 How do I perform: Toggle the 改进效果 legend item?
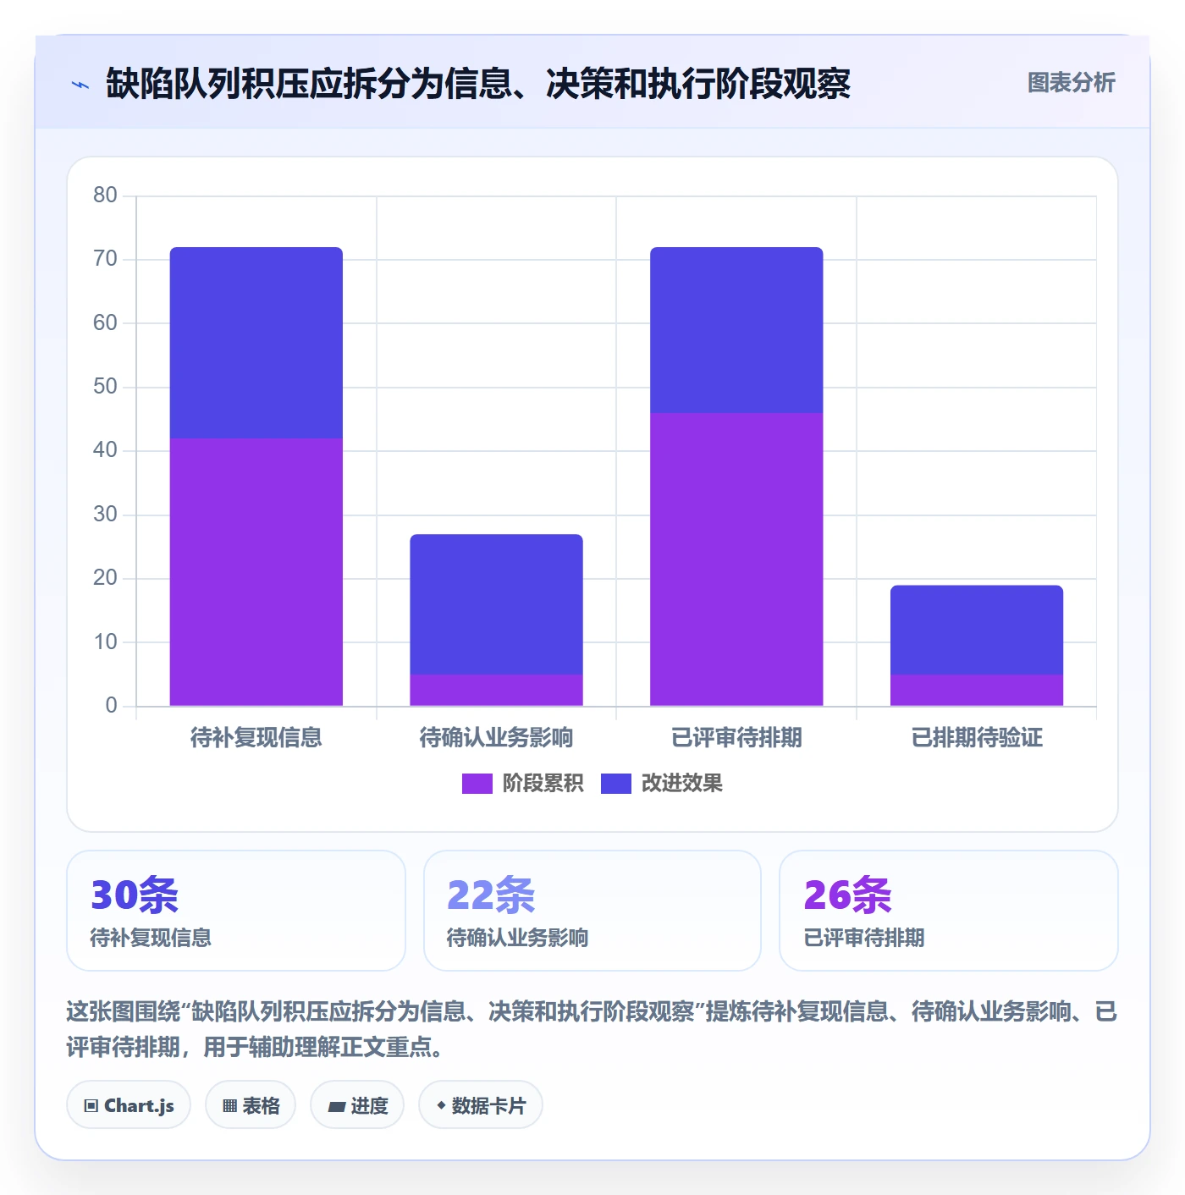pyautogui.click(x=662, y=784)
